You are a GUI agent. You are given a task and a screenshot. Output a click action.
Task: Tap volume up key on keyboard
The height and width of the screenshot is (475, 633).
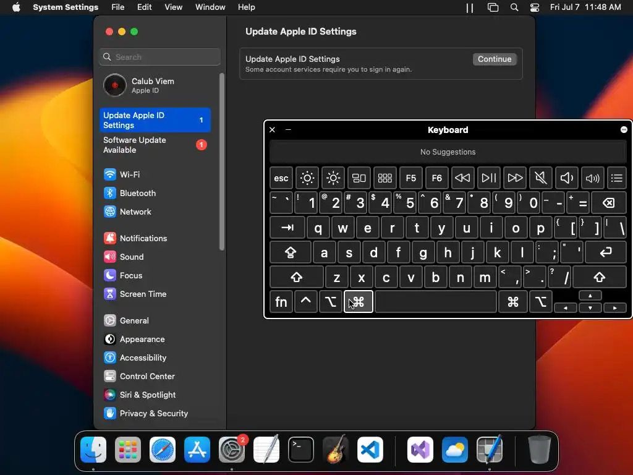(x=593, y=178)
